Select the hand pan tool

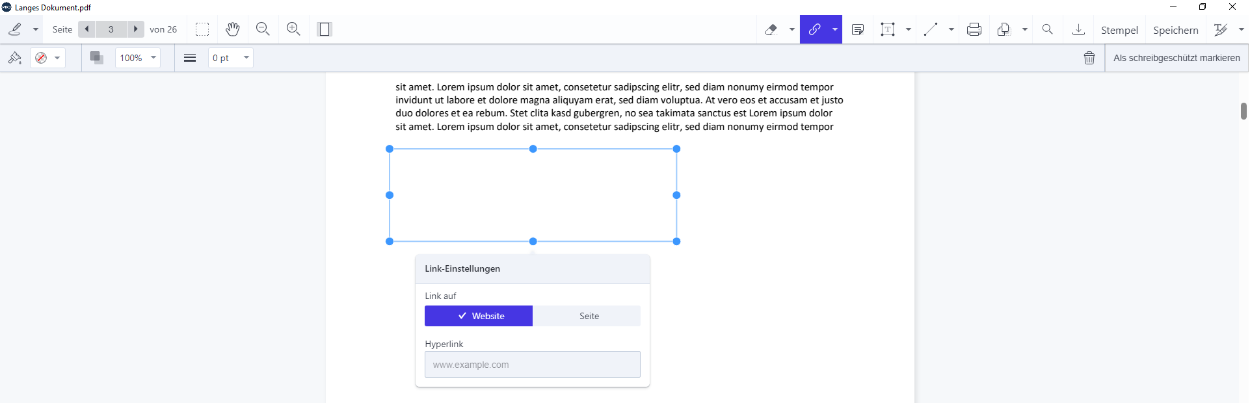click(x=233, y=29)
